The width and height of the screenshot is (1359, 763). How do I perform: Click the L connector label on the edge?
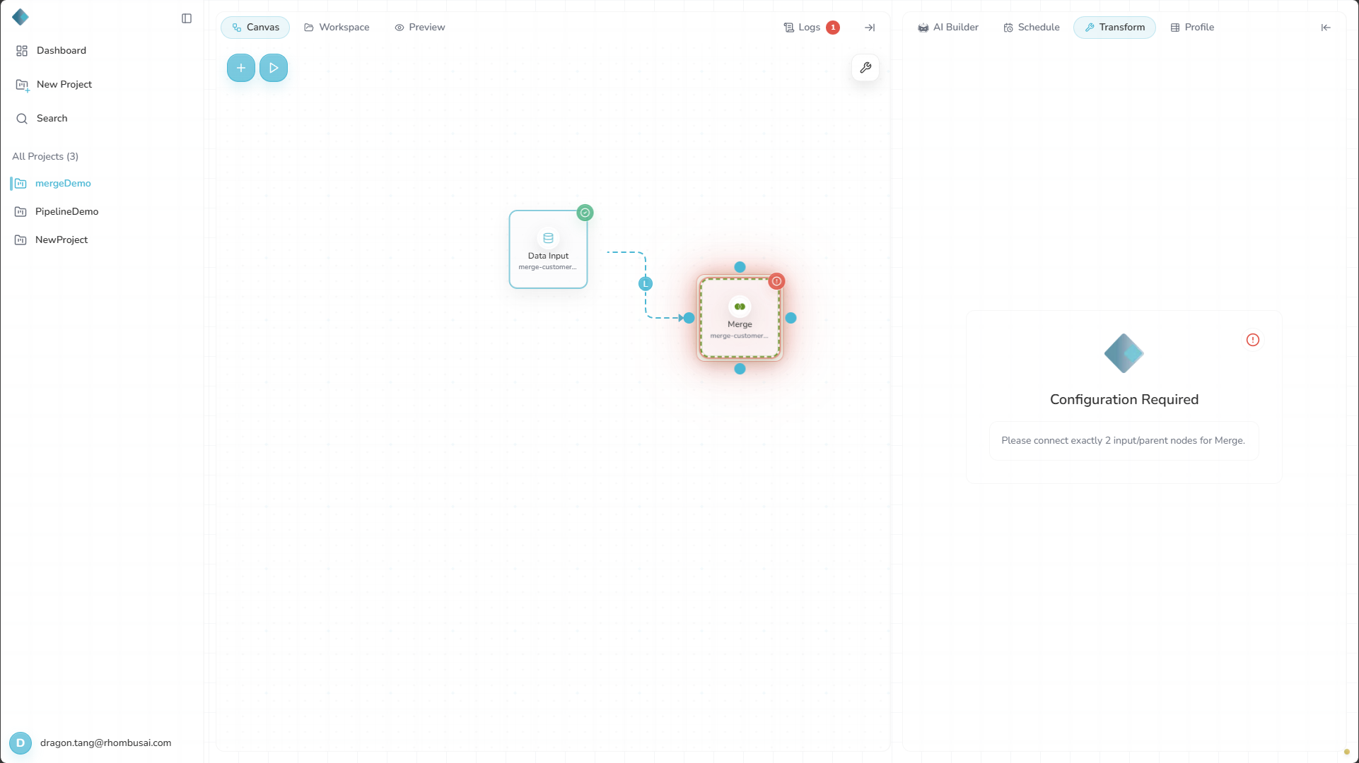click(646, 284)
